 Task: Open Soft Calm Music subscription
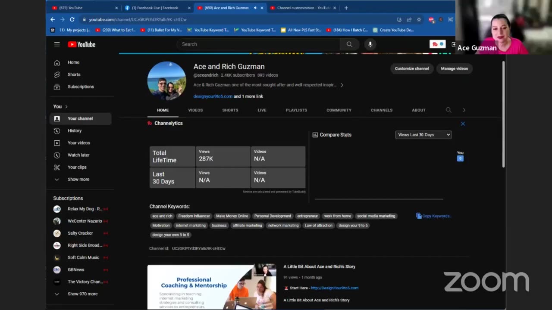[80, 257]
